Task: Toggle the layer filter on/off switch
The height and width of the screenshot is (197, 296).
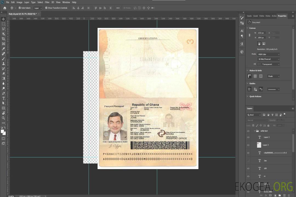Action: coord(284,114)
